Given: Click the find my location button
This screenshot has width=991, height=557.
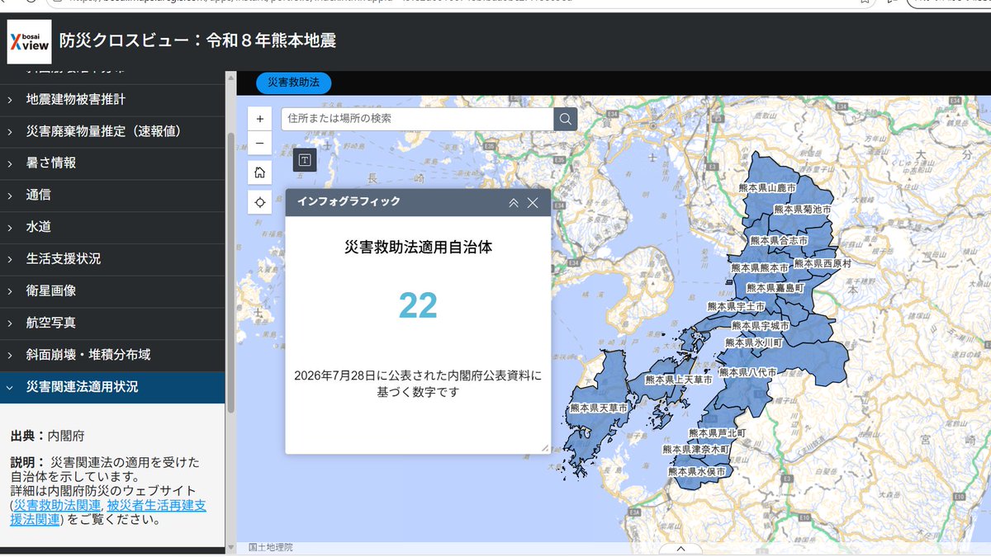Looking at the screenshot, I should pos(259,202).
